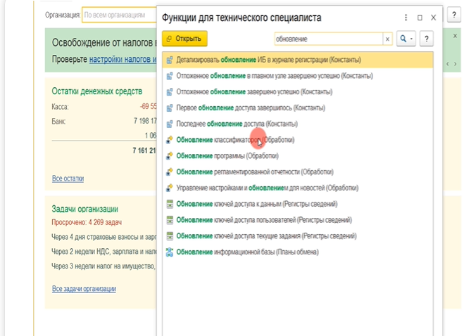Click icon beside 'Первое обновление доступа завершилось'

click(169, 108)
